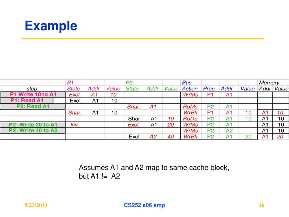
Task: Click the 'P1: Read A1' step button
Action: point(27,100)
